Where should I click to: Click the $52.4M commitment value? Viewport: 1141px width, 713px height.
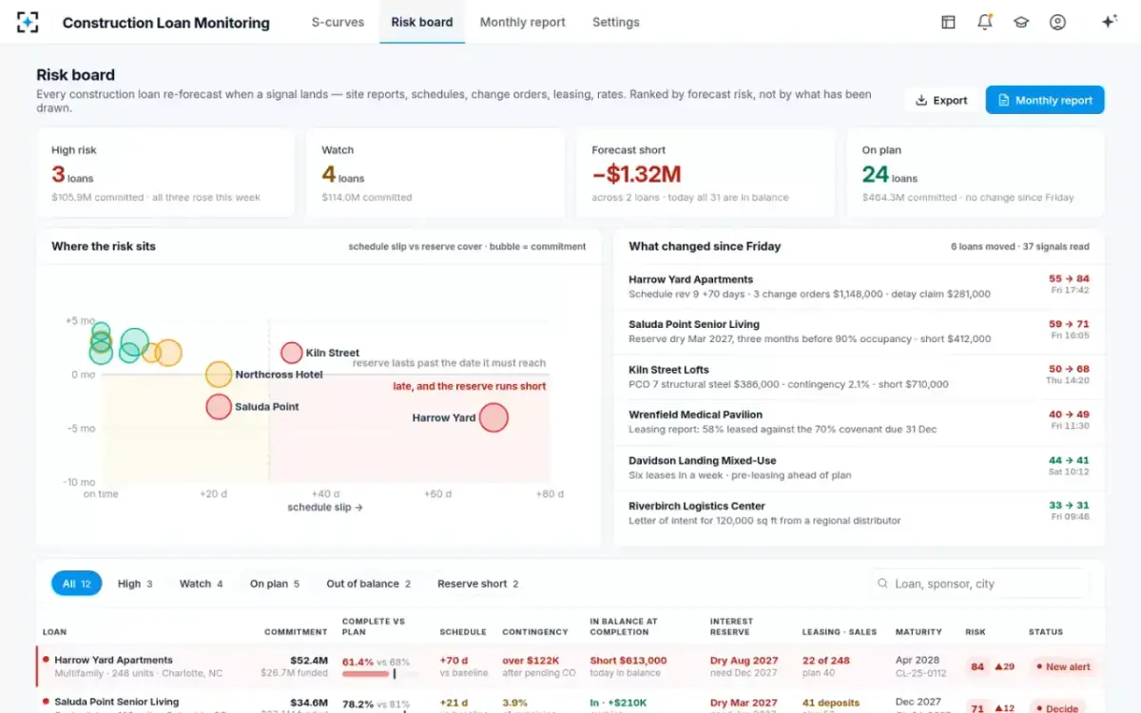tap(309, 661)
